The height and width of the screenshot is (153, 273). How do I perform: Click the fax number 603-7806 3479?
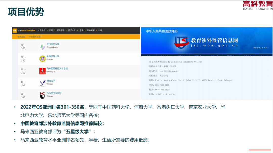tap(162, 90)
